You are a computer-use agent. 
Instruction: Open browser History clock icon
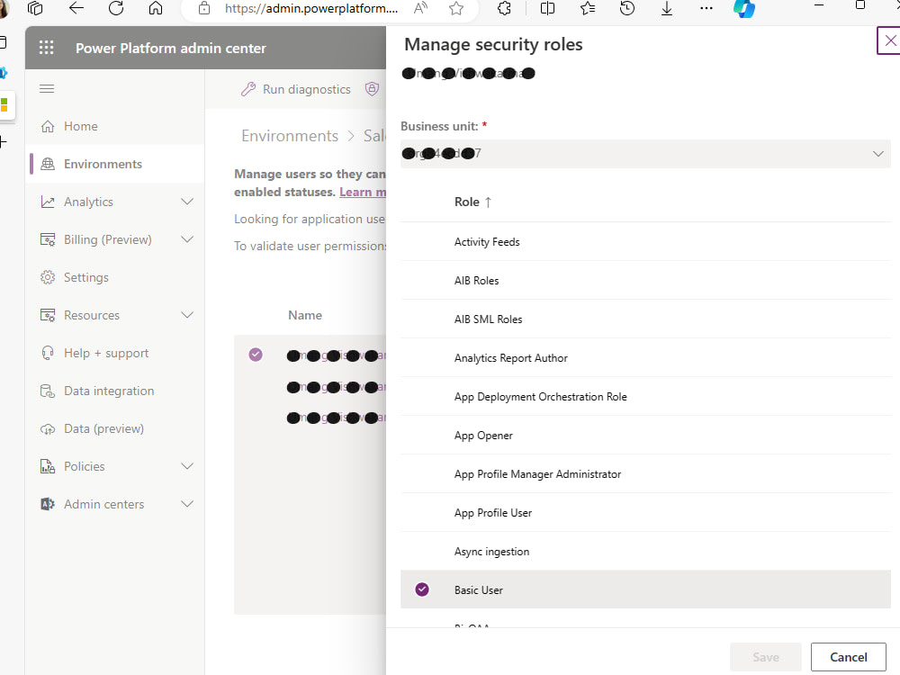pos(626,10)
